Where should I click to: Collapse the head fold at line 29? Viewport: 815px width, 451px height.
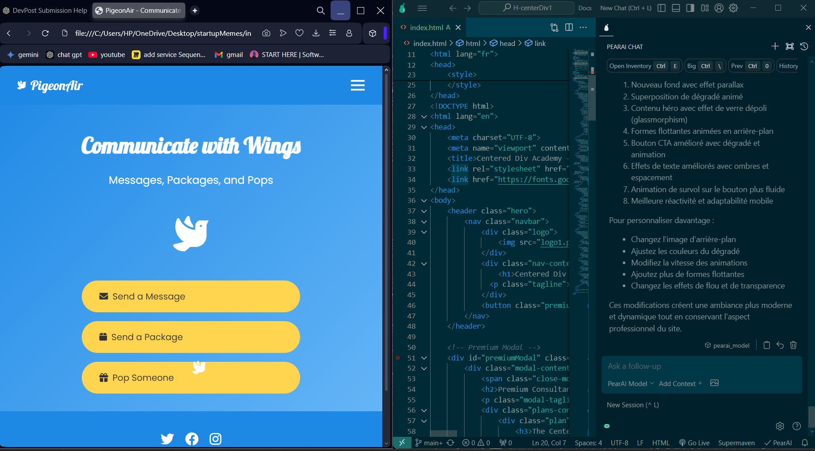(424, 127)
